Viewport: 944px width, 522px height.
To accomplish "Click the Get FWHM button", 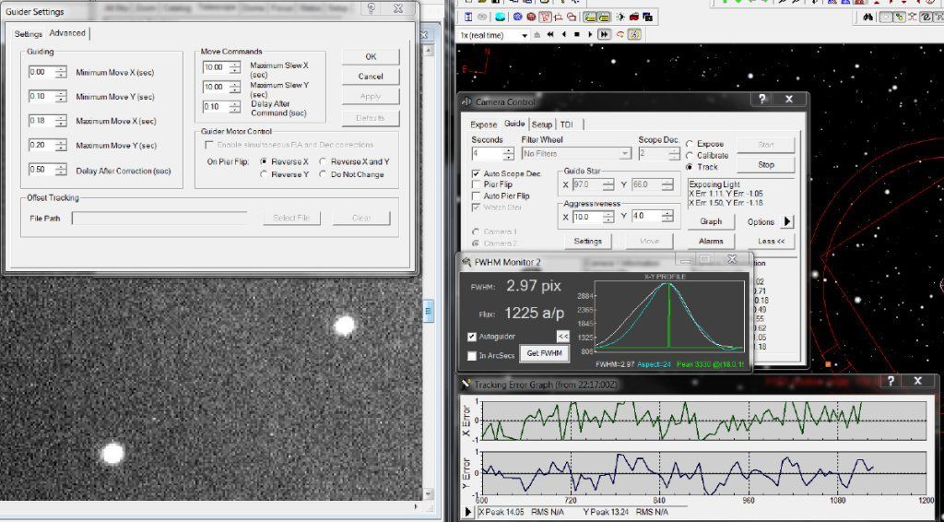I will [x=543, y=353].
